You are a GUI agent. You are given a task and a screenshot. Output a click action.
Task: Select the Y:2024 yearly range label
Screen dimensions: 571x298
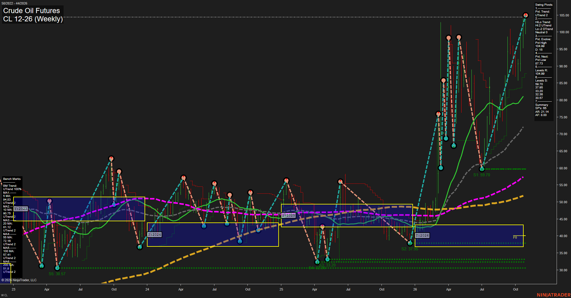(x=154, y=234)
